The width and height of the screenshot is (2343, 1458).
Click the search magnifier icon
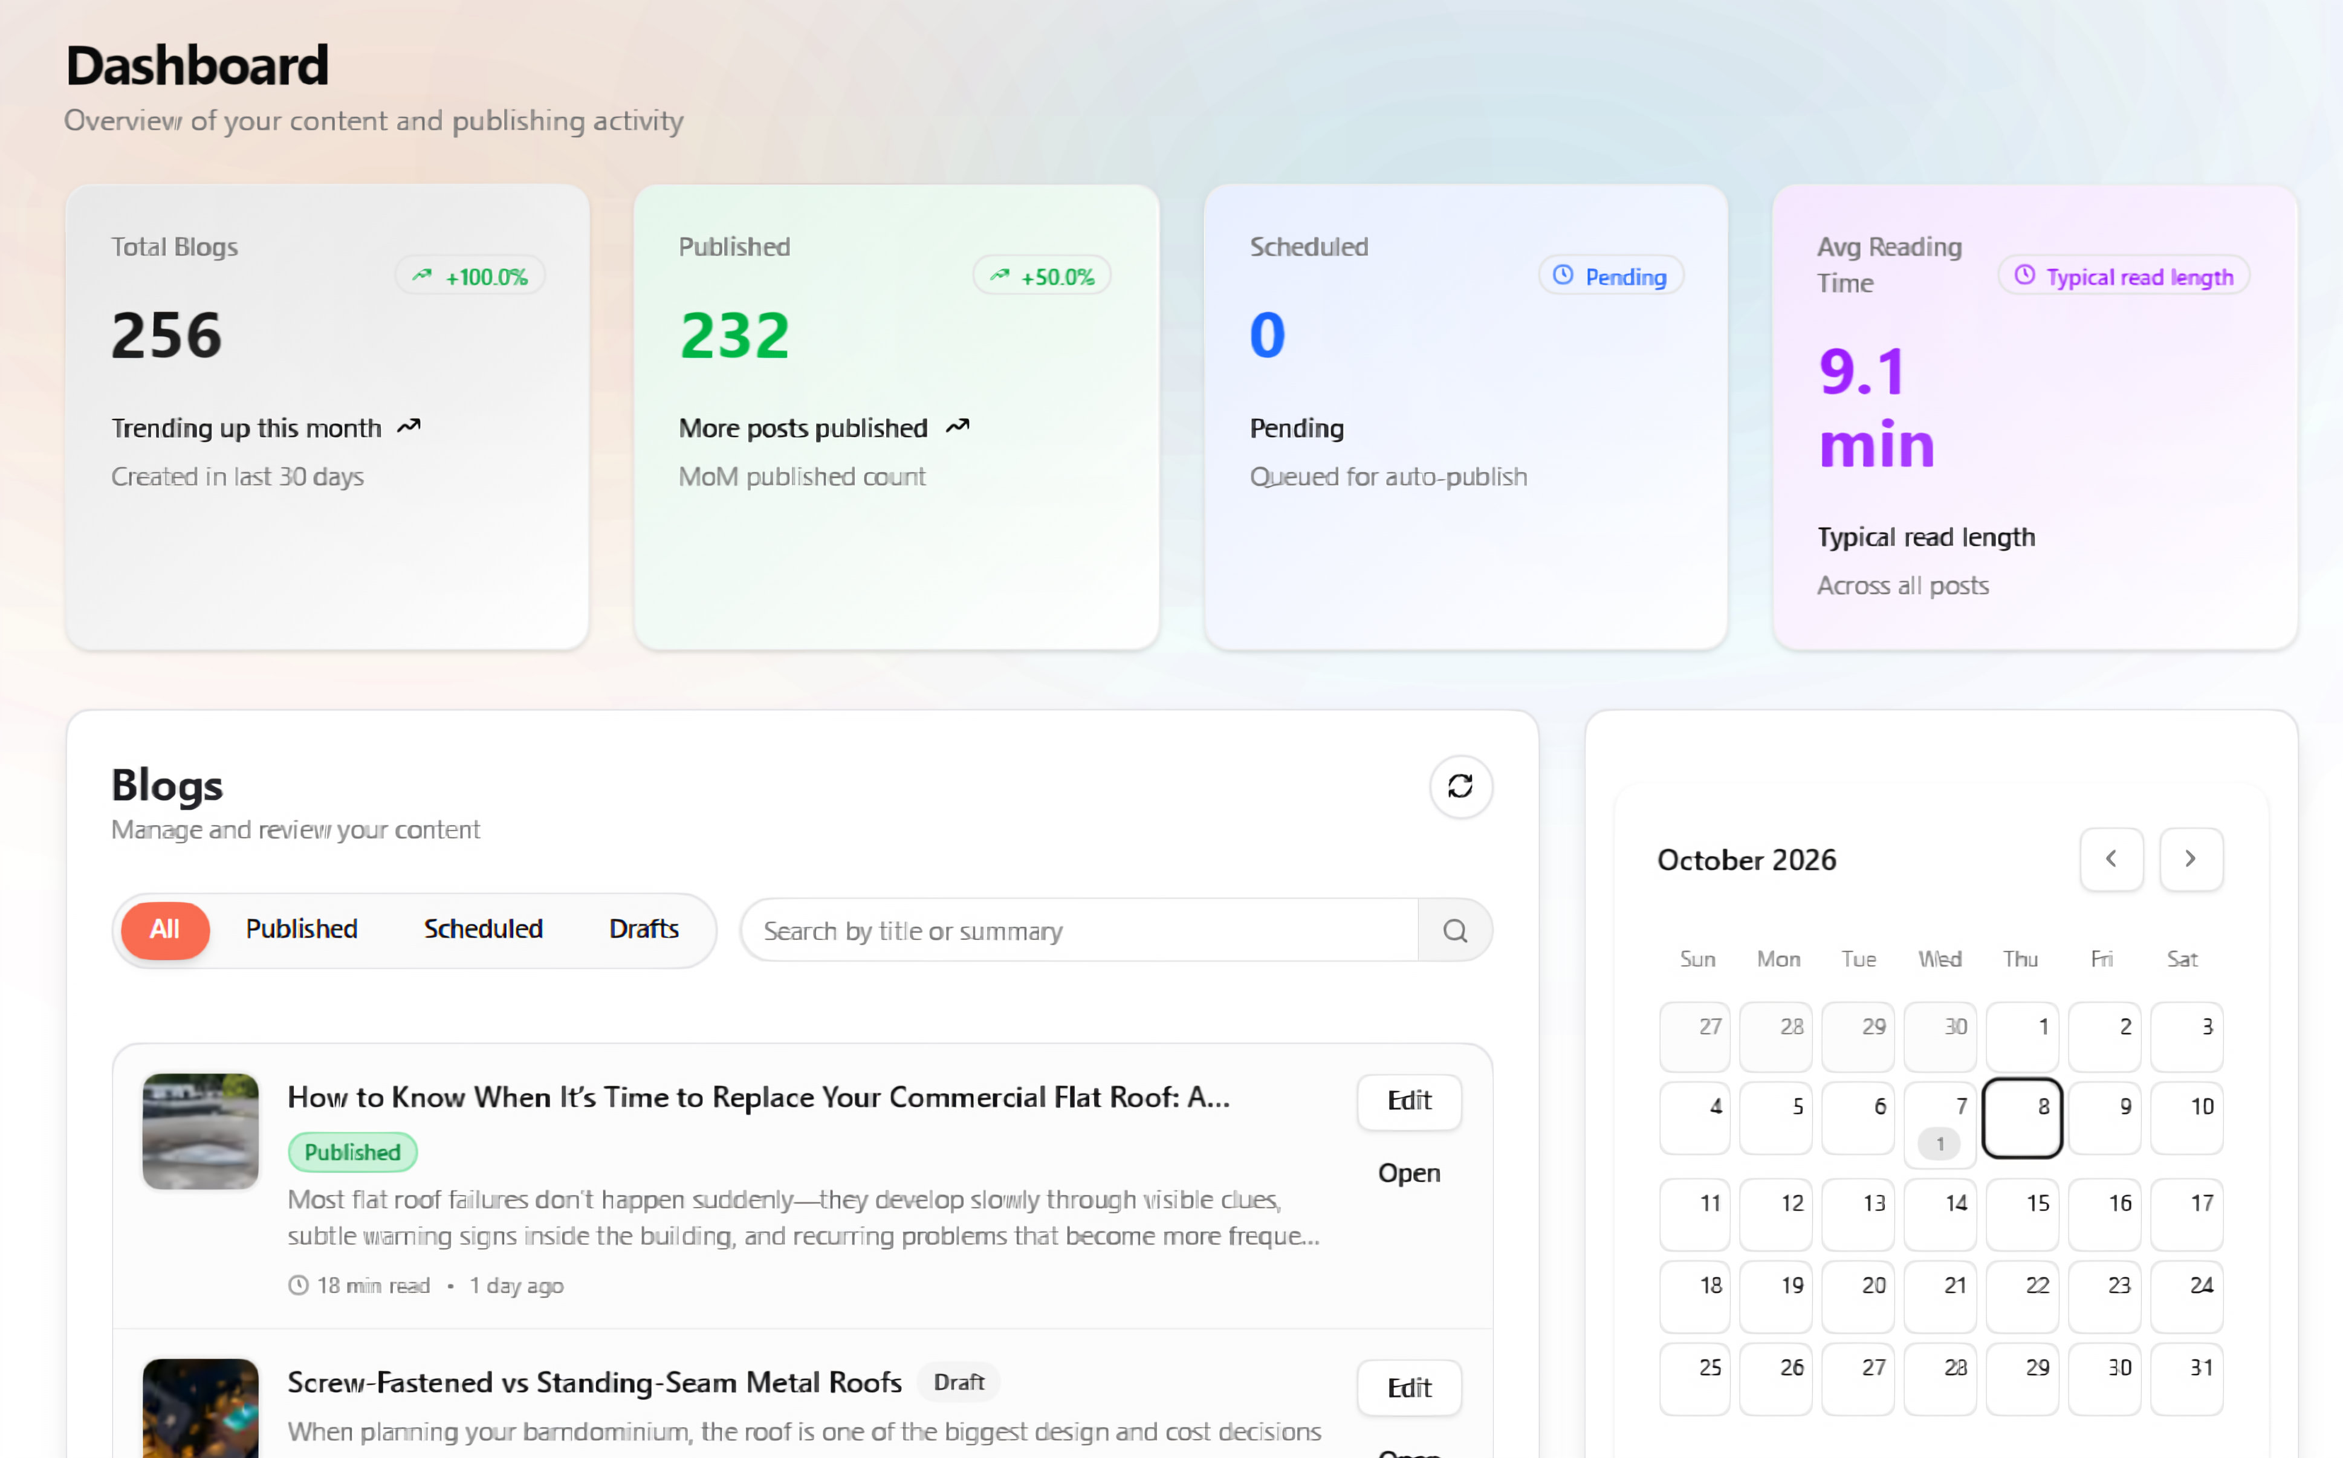(1454, 930)
